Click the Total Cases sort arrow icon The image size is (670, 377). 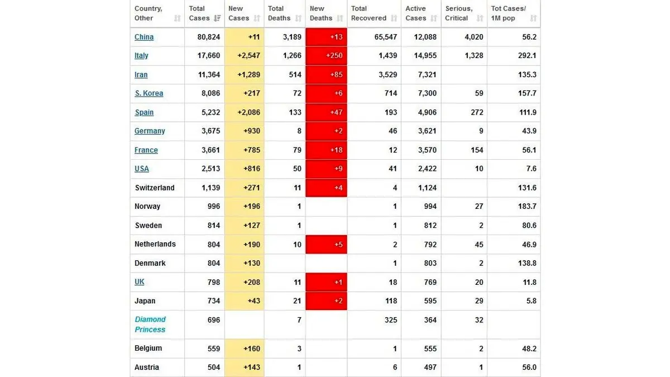(x=217, y=18)
